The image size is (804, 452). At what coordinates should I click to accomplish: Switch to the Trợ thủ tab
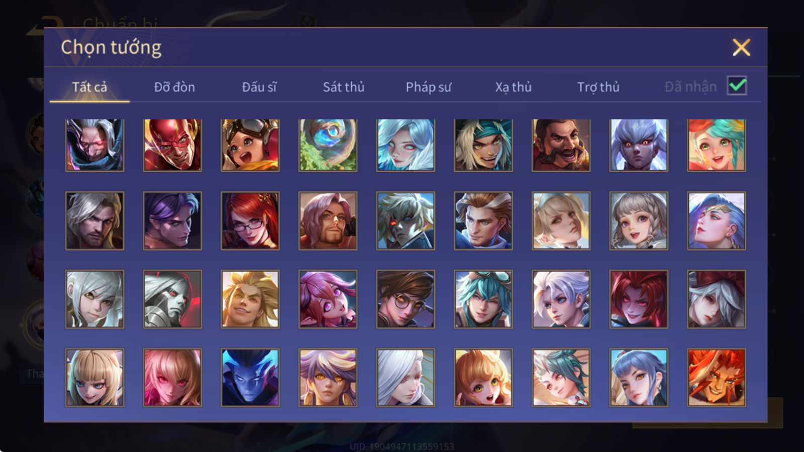tap(598, 87)
